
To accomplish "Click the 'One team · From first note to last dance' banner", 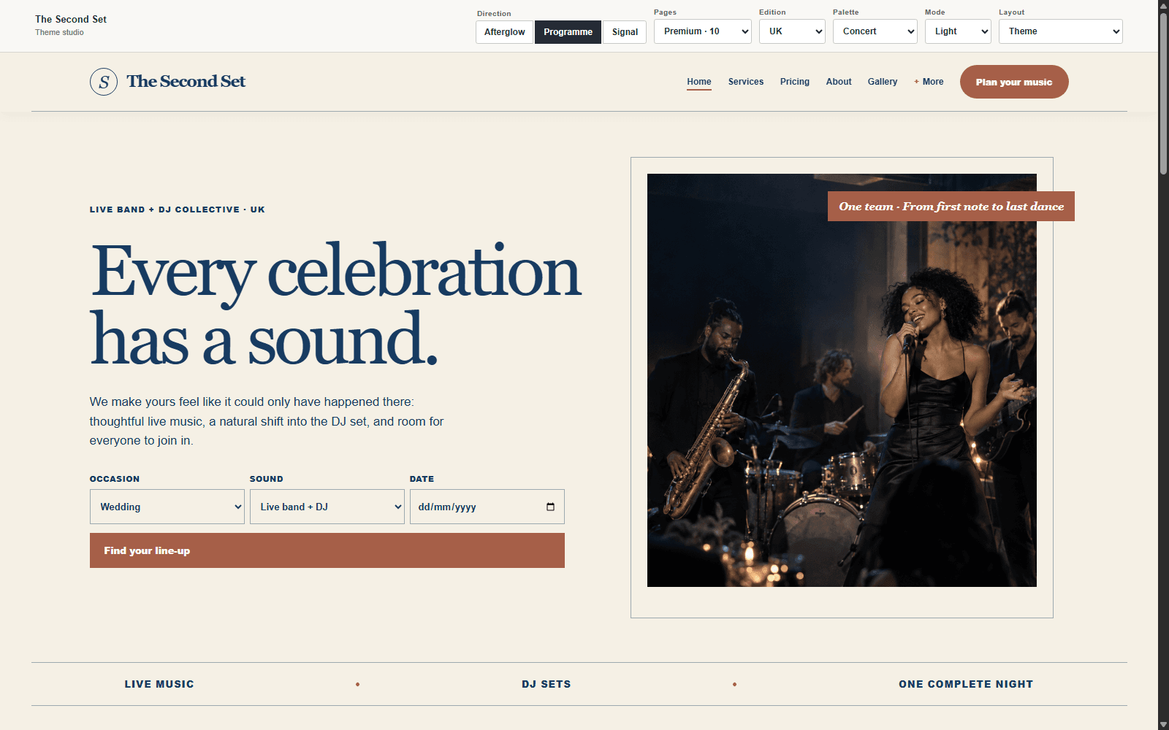I will [x=951, y=207].
